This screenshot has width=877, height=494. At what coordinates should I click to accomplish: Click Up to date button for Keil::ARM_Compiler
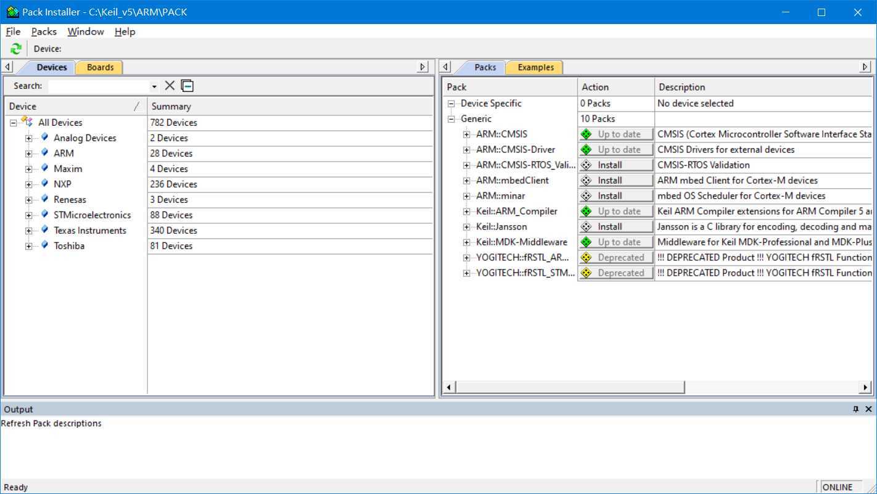[x=616, y=211]
